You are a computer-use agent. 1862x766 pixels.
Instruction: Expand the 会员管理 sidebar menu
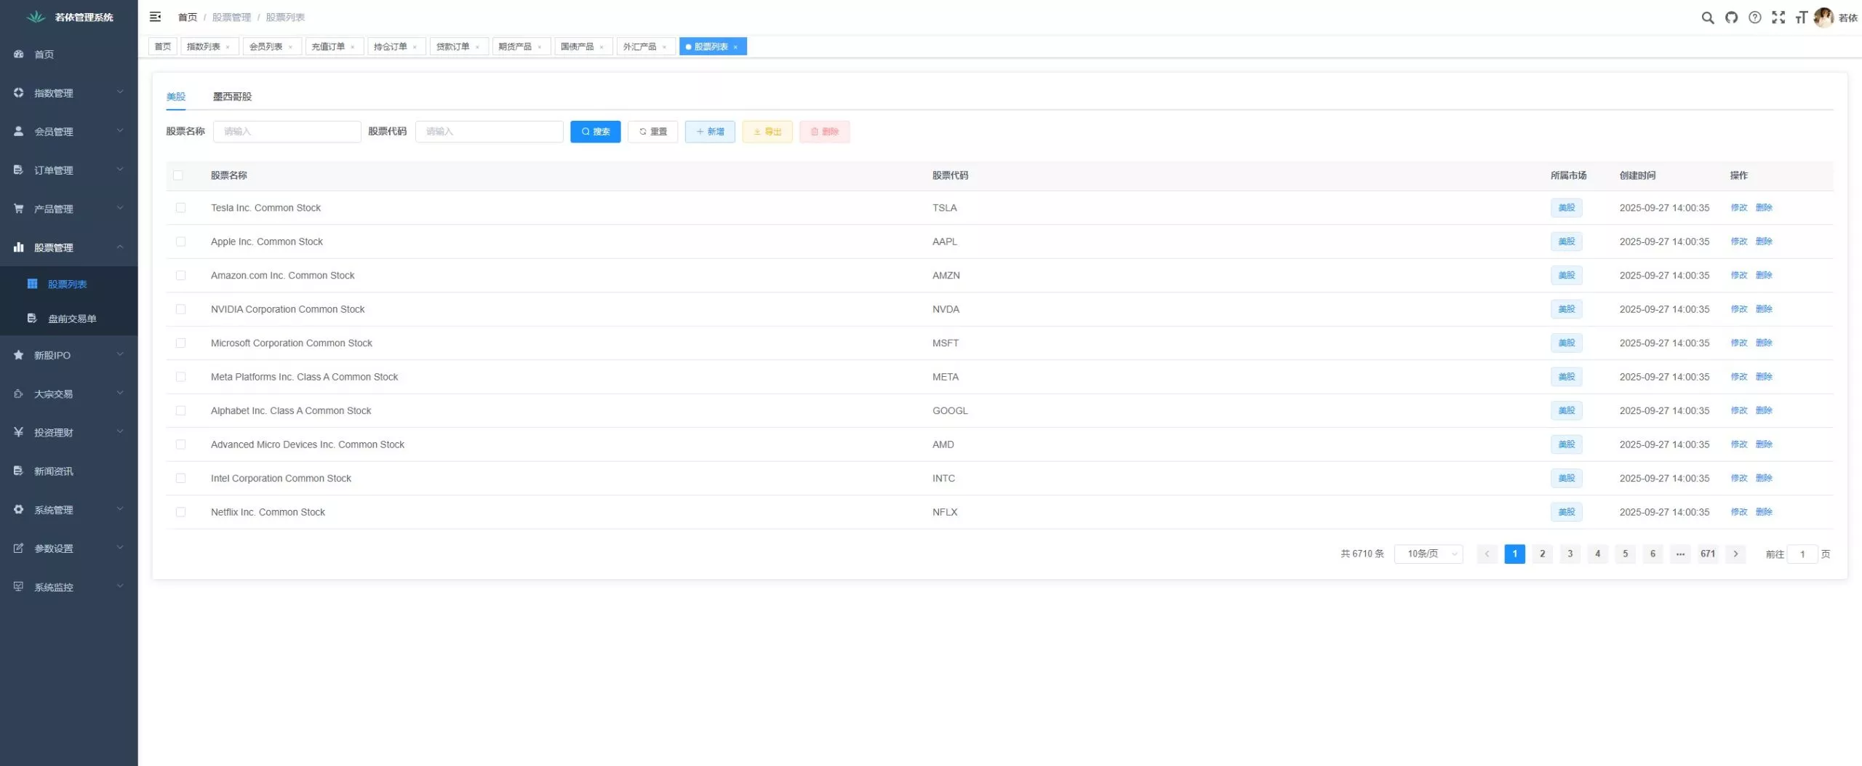pyautogui.click(x=68, y=132)
